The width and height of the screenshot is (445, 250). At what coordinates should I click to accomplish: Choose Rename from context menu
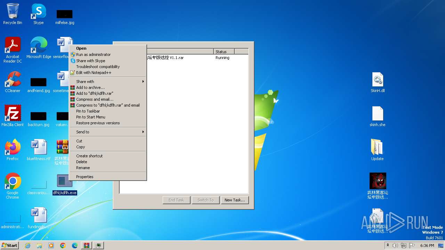[x=108, y=168]
